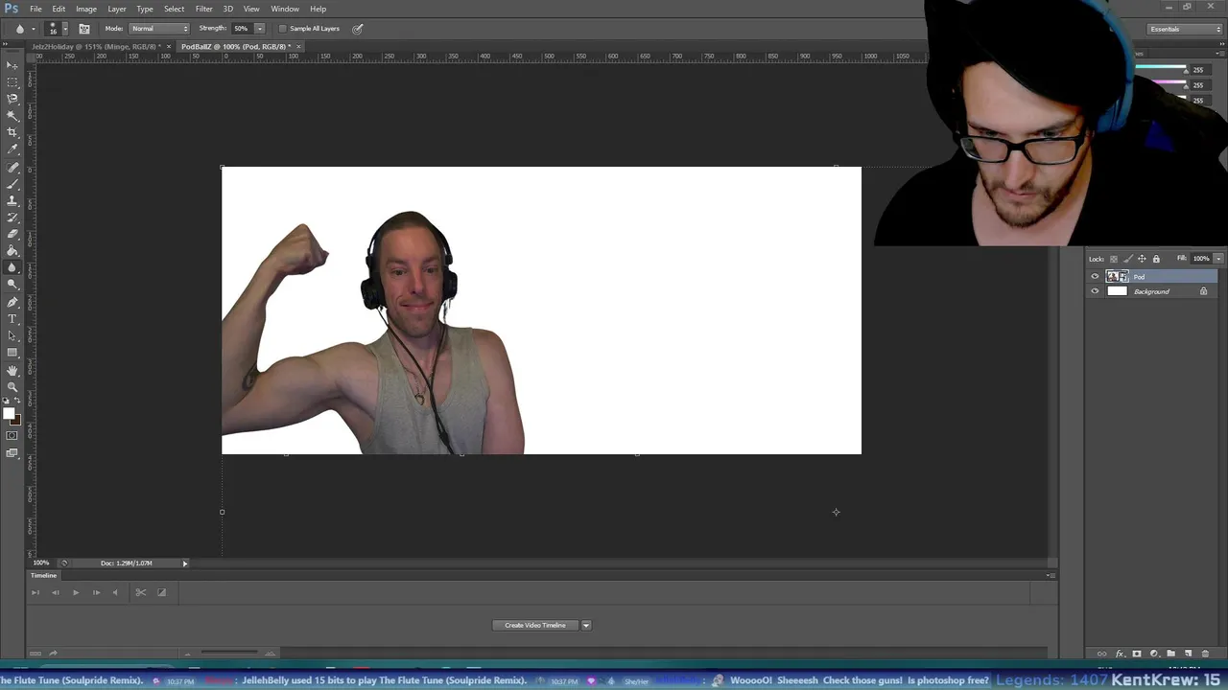Toggle lock all
1228x690 pixels.
tap(1156, 259)
